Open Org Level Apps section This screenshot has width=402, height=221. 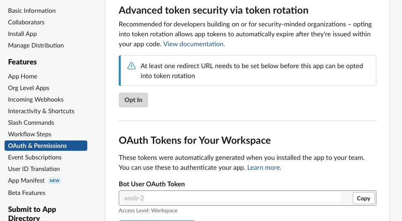[29, 88]
